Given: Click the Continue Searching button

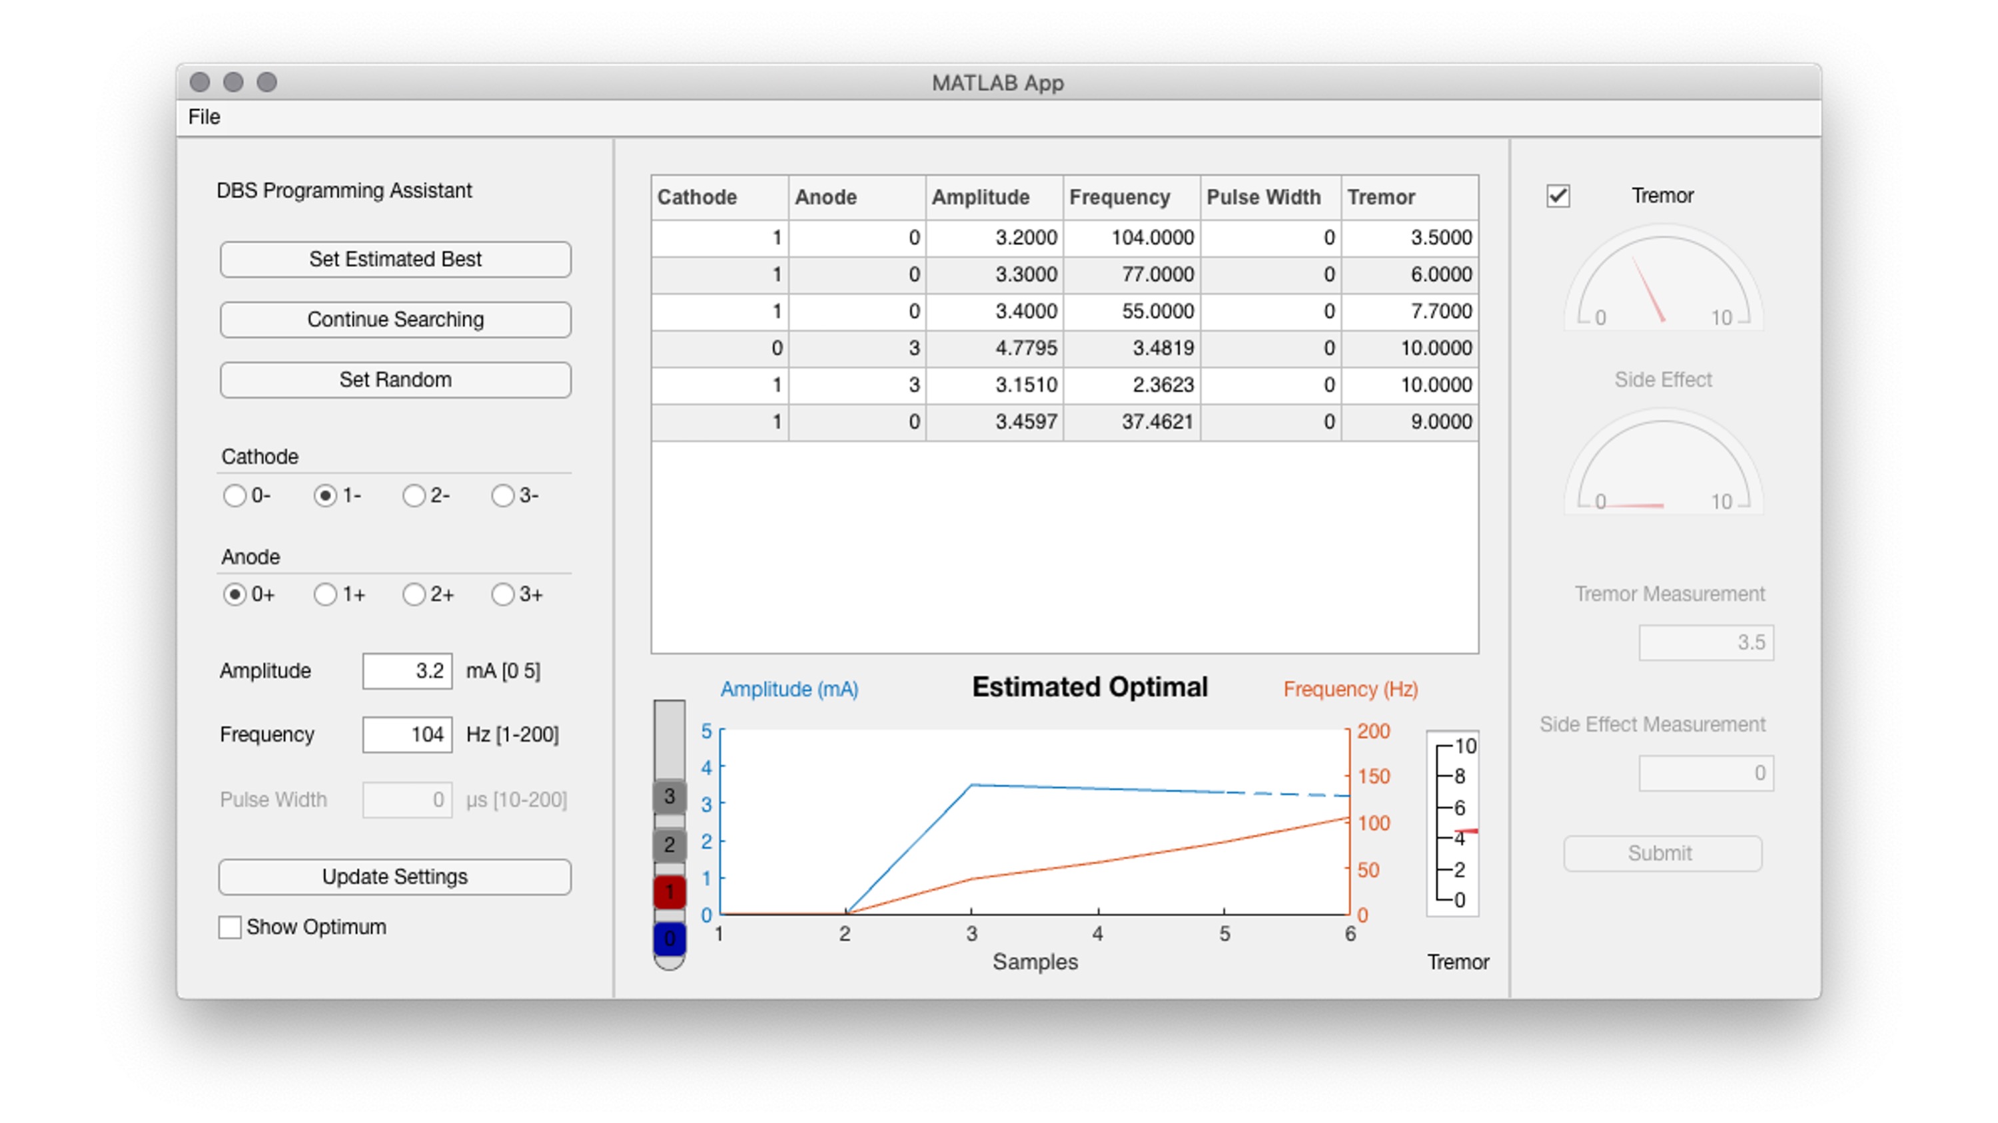Looking at the screenshot, I should tap(395, 320).
